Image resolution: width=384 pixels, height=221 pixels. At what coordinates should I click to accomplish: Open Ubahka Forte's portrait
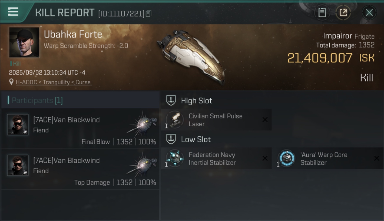(x=24, y=42)
